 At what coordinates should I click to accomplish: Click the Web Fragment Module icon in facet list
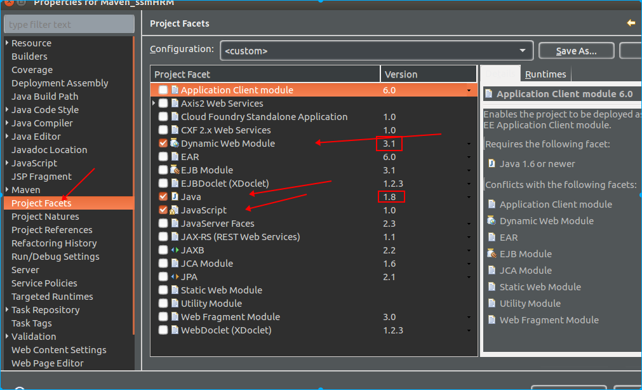coord(175,317)
